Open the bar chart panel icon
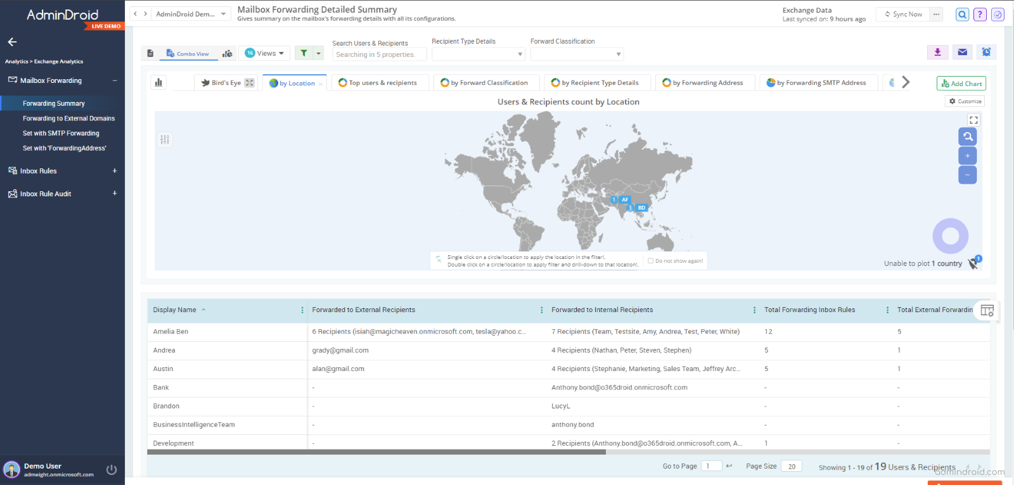 tap(158, 82)
